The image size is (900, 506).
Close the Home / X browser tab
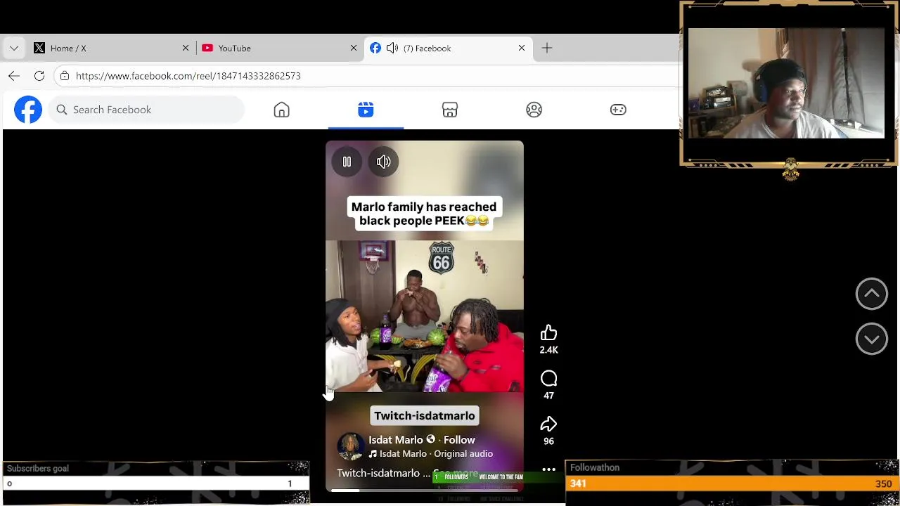186,48
